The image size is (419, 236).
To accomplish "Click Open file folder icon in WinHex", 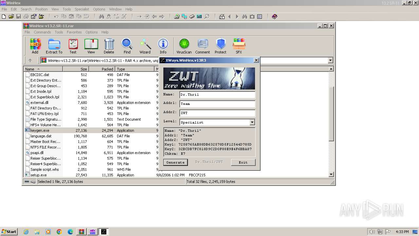I will tap(11, 16).
